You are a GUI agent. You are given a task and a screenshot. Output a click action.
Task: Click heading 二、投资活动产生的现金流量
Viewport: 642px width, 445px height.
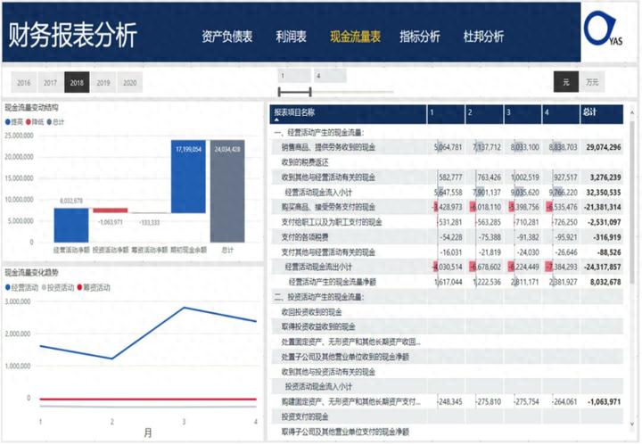pos(319,297)
